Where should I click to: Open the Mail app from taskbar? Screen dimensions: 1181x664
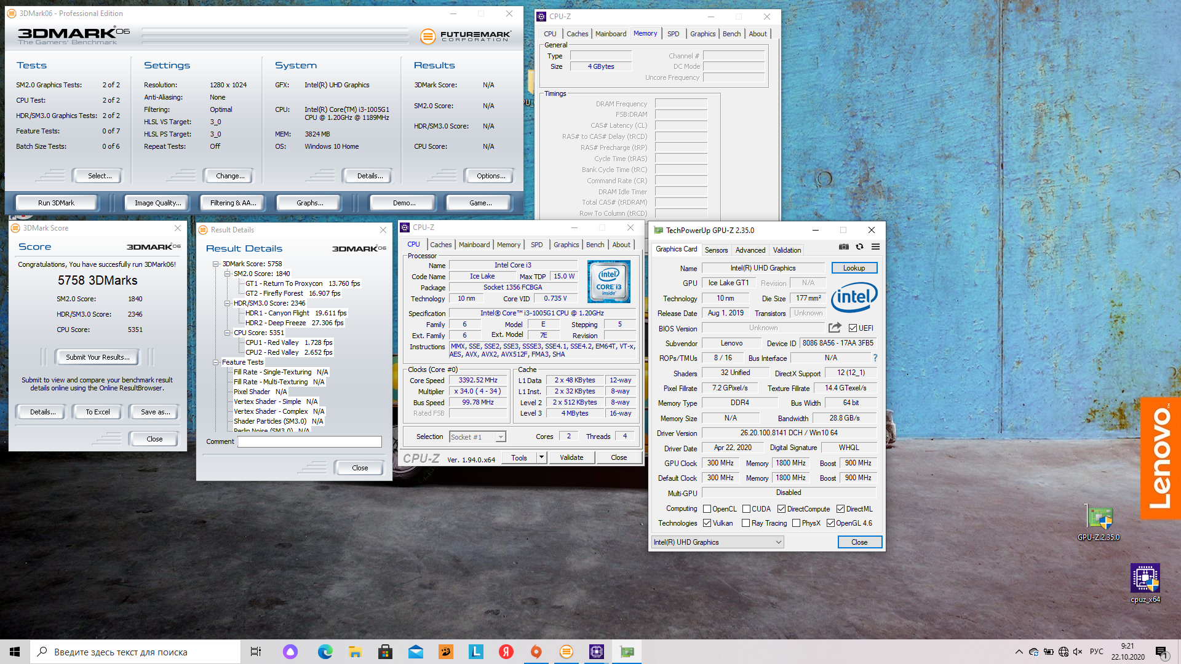[x=415, y=652]
